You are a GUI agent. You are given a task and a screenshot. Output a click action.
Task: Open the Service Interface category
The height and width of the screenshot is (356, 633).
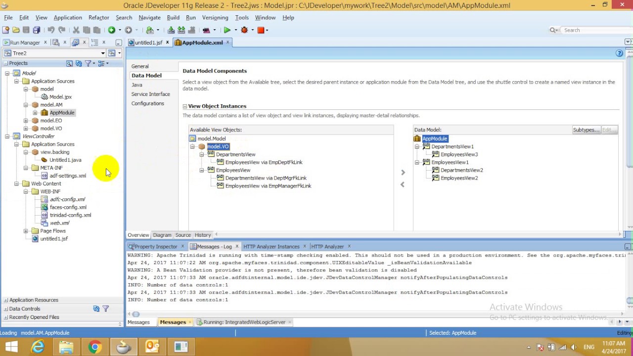(150, 94)
